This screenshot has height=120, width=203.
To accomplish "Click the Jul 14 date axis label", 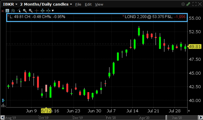I will (x=132, y=111).
